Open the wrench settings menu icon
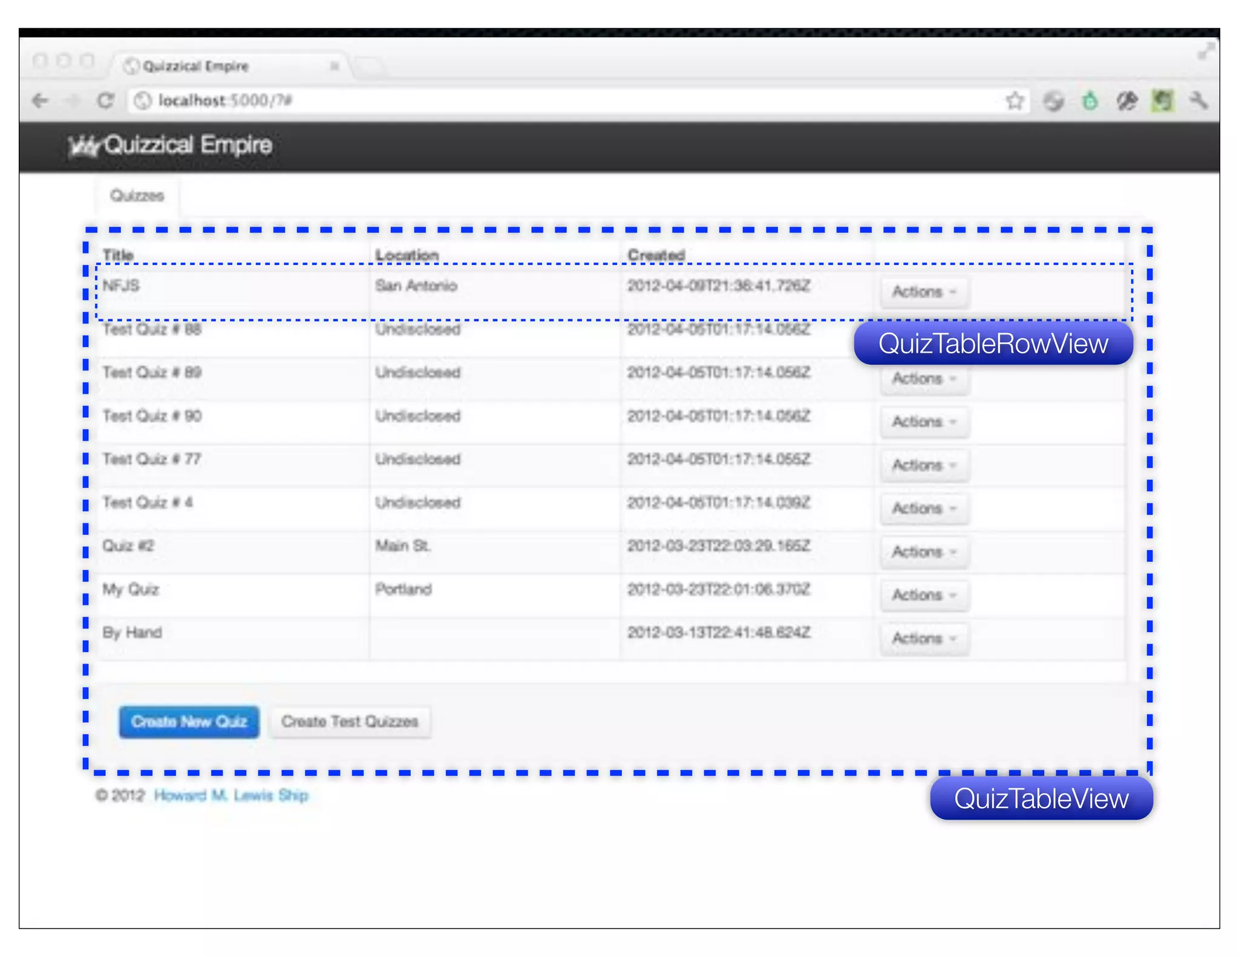1239x957 pixels. coord(1198,100)
